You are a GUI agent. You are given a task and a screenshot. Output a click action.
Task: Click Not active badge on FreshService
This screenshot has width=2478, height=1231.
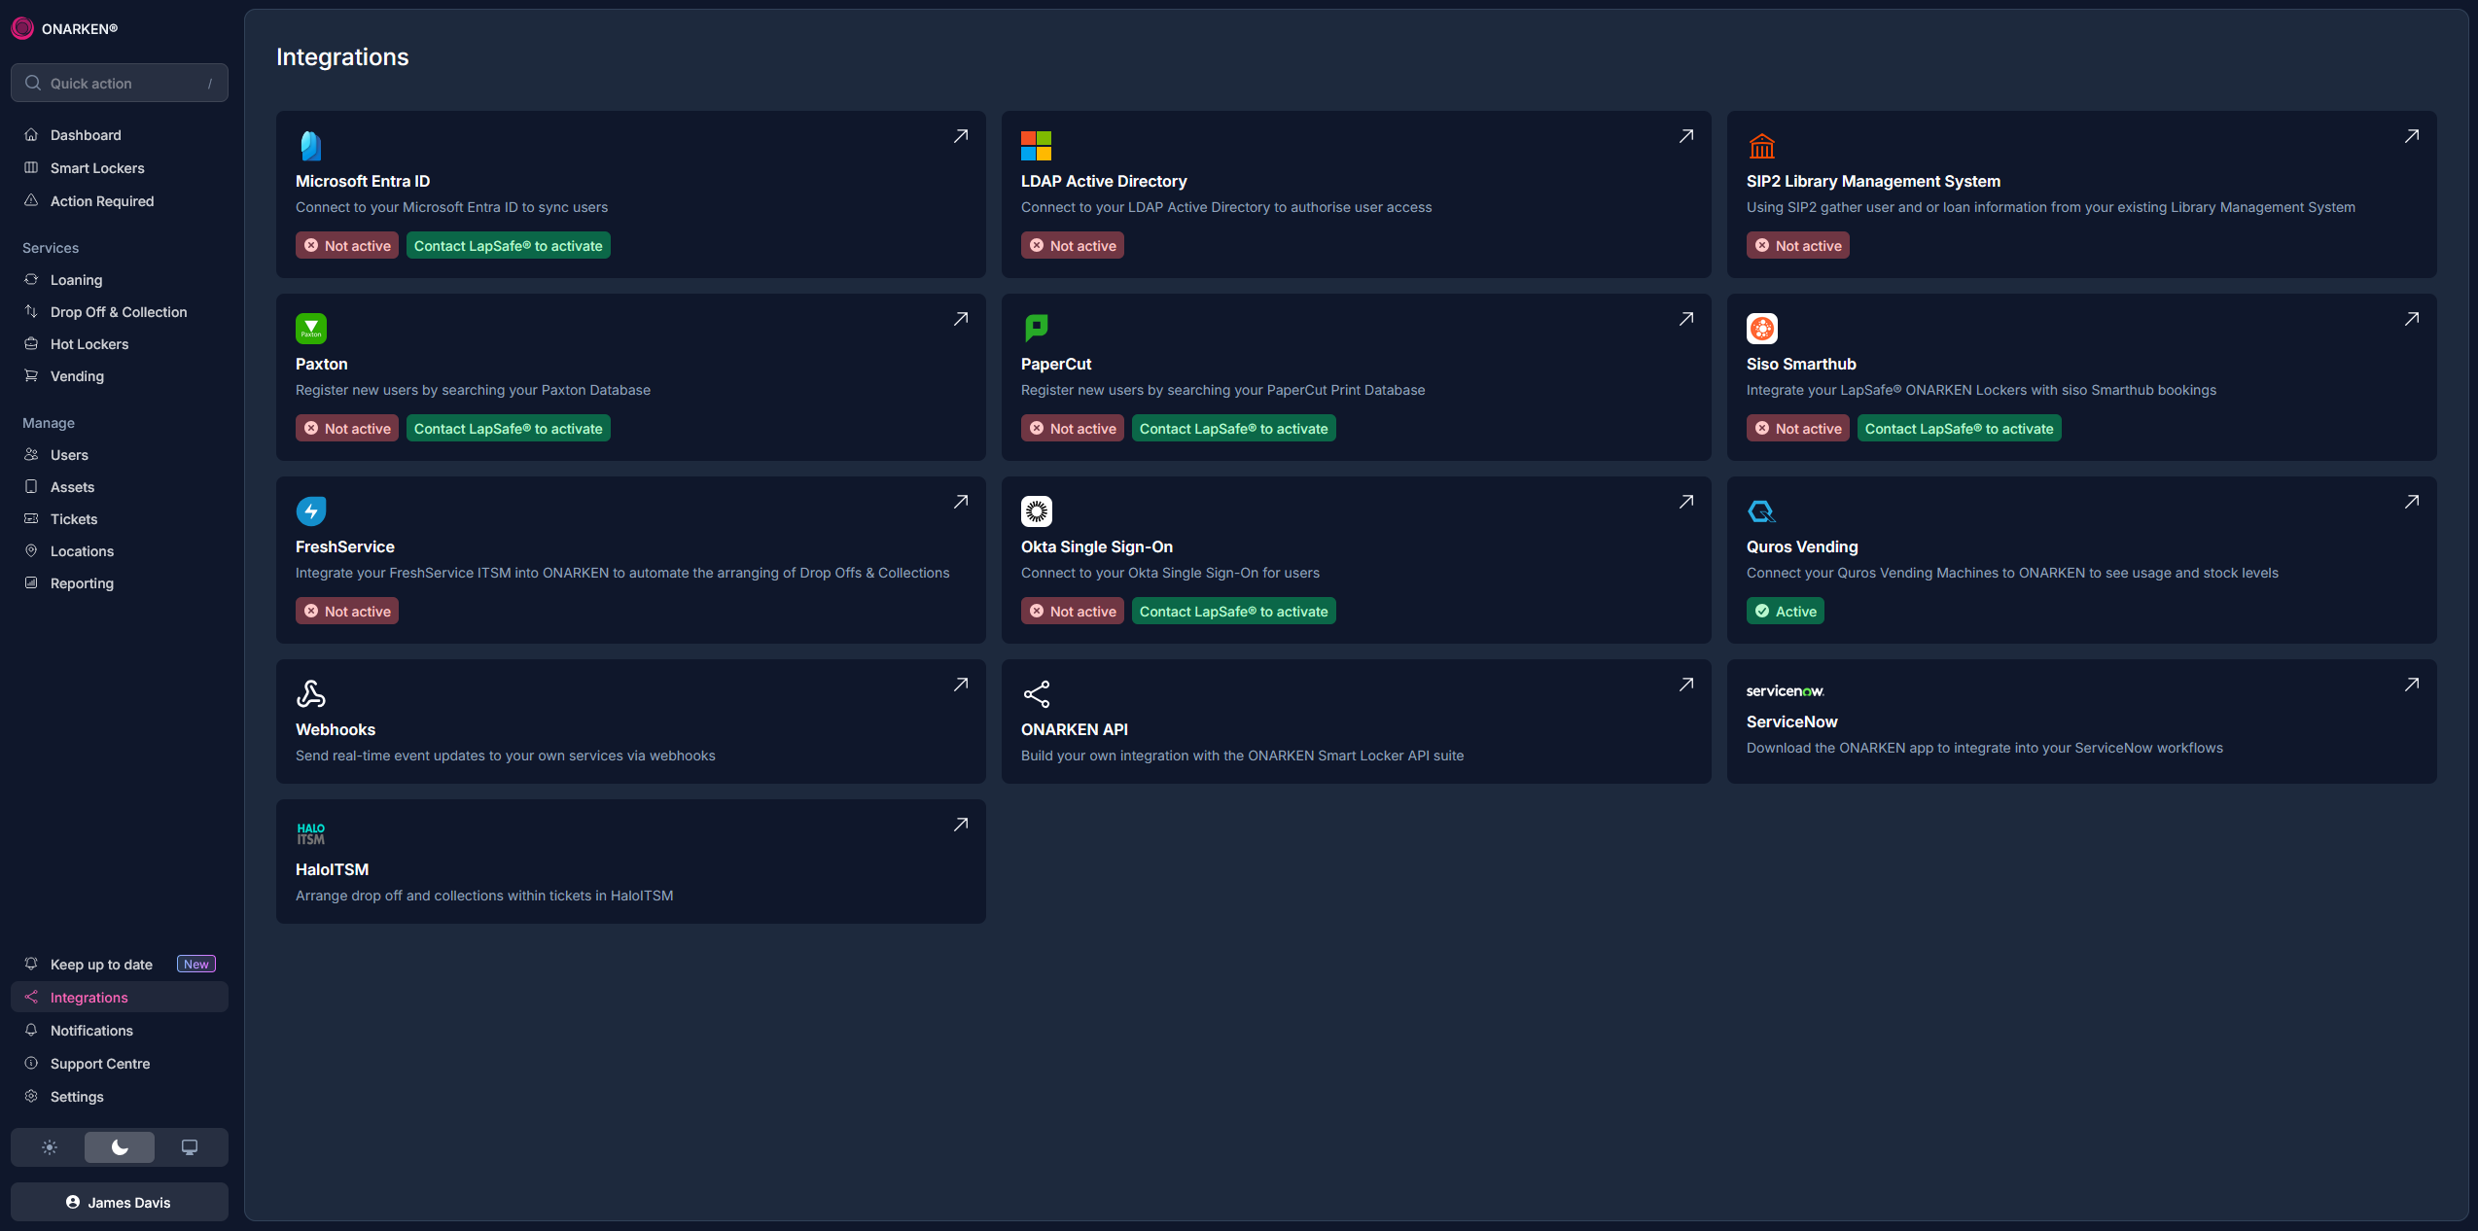346,612
